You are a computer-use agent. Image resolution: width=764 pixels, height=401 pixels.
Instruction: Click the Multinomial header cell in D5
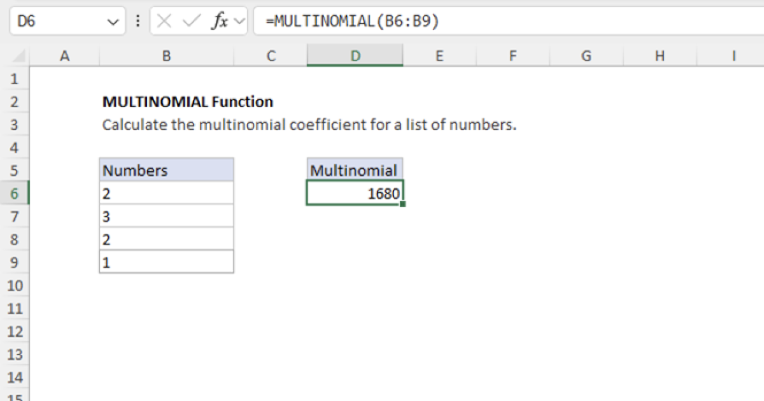[x=355, y=170]
